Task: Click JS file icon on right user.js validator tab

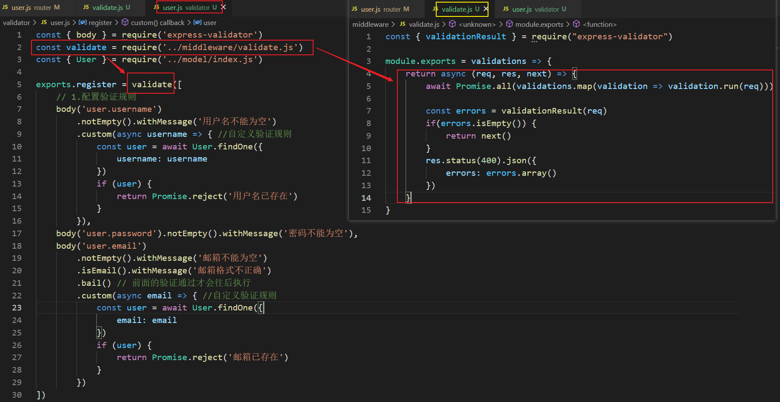Action: click(506, 9)
